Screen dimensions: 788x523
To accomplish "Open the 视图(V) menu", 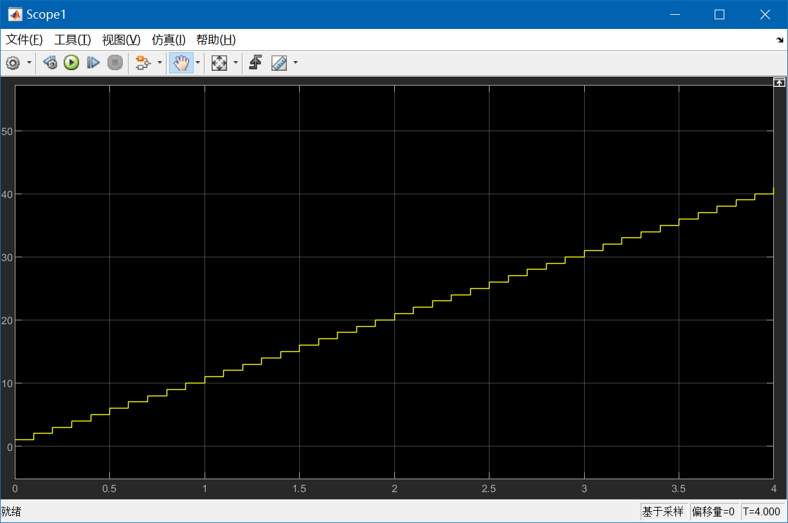I will click(x=121, y=40).
